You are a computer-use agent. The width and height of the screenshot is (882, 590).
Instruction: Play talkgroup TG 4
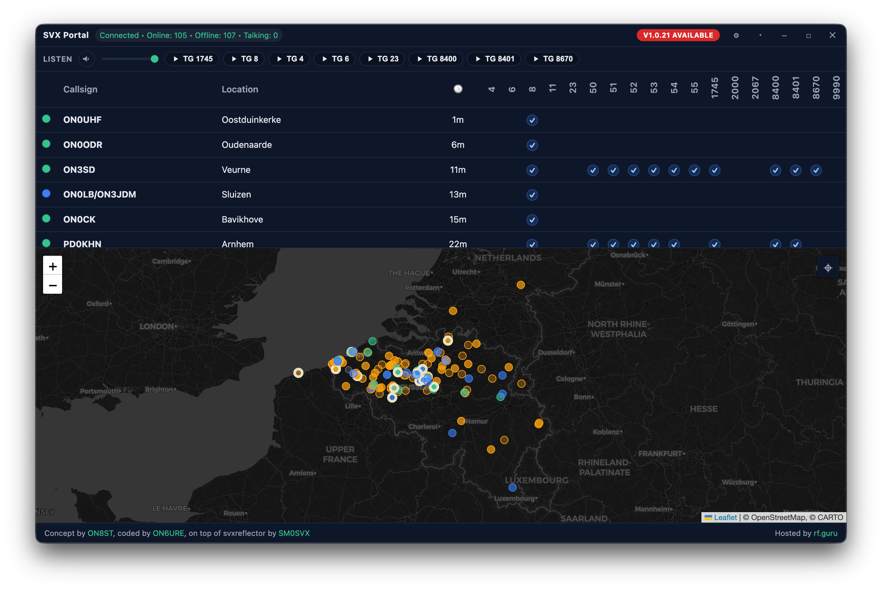pyautogui.click(x=289, y=59)
